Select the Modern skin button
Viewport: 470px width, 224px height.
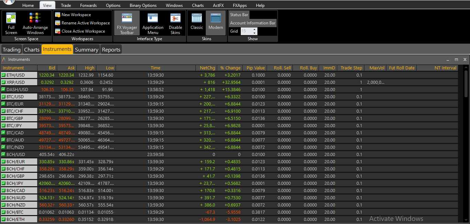click(215, 23)
